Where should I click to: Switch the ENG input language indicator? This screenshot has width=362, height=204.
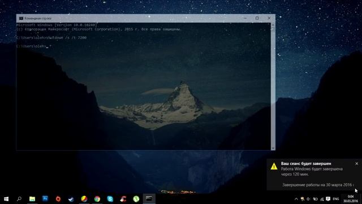pyautogui.click(x=335, y=199)
